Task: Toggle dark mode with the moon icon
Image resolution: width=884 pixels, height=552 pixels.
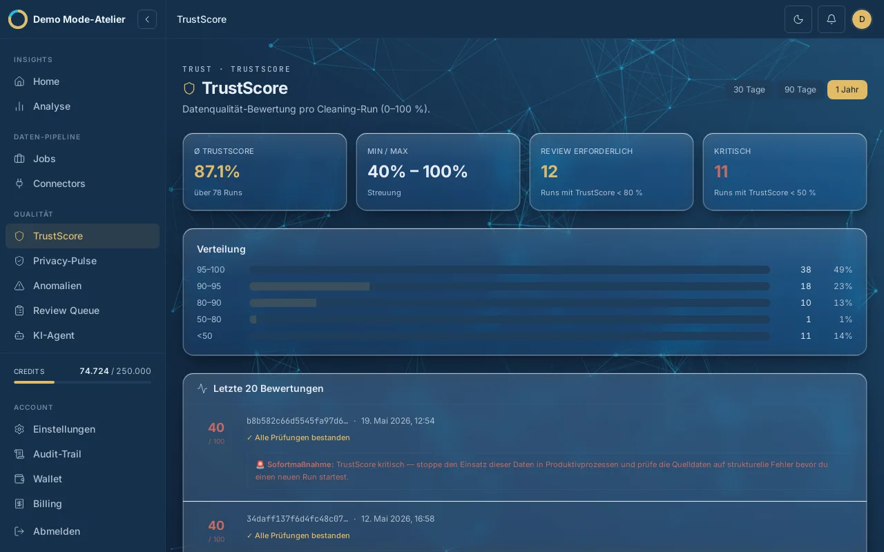Action: [798, 19]
